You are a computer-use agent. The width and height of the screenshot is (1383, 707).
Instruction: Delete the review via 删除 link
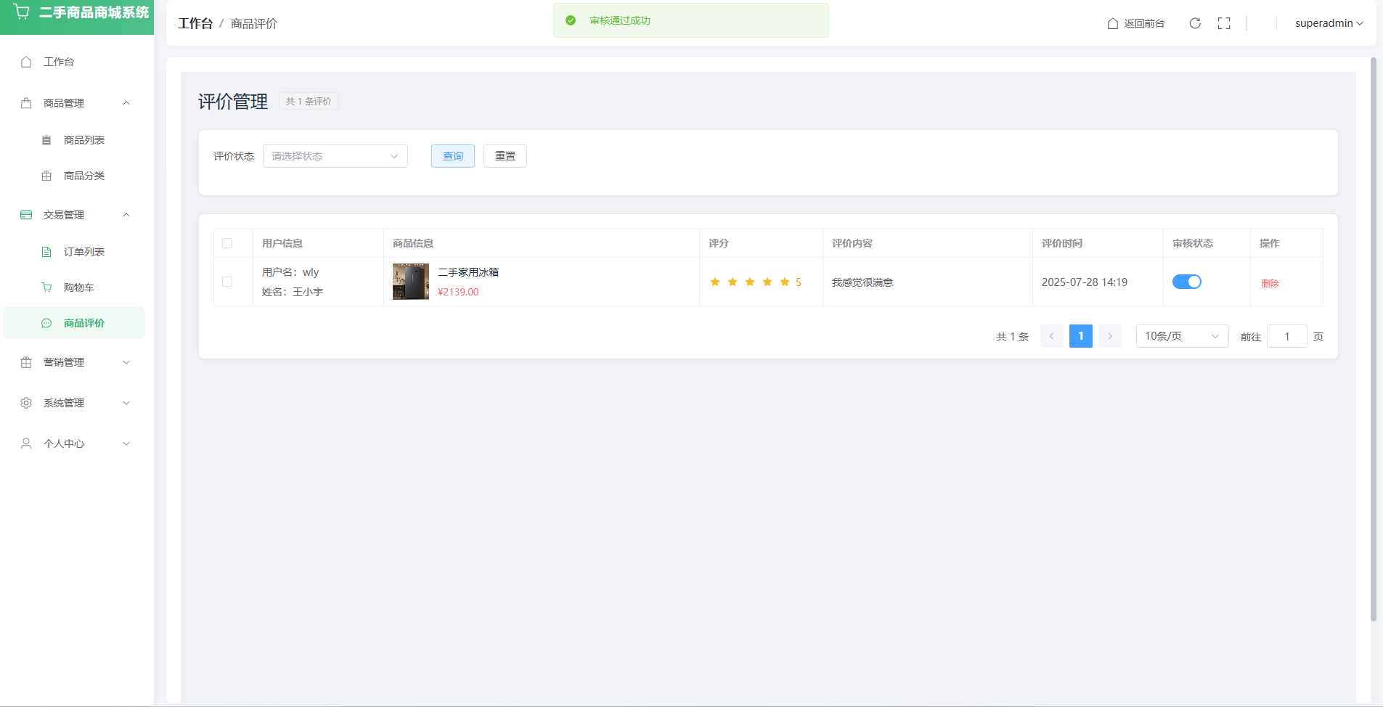(1270, 283)
